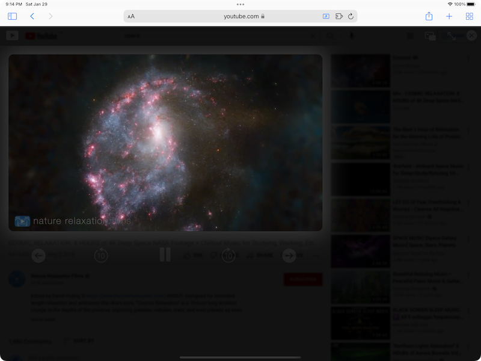This screenshot has height=361, width=481.
Task: Tap the galaxy video frame
Action: [165, 143]
